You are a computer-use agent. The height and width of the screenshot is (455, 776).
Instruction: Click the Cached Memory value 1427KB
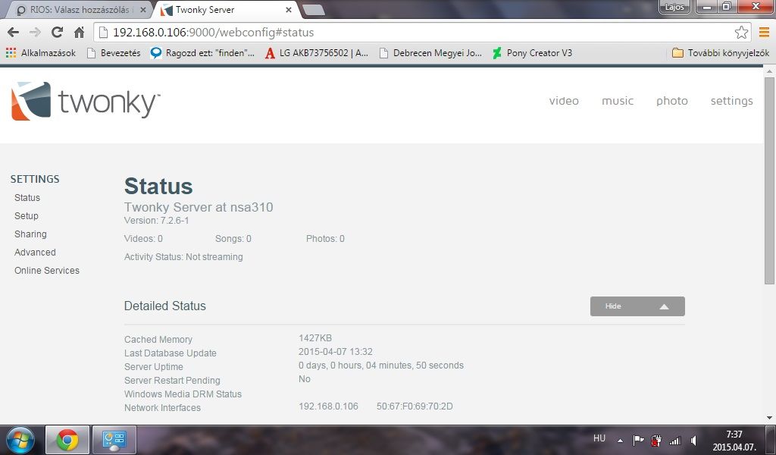[315, 338]
